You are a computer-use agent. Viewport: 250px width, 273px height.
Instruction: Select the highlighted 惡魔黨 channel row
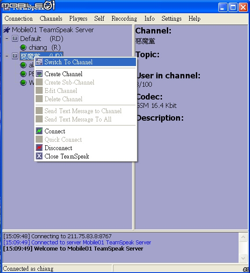[x=41, y=56]
